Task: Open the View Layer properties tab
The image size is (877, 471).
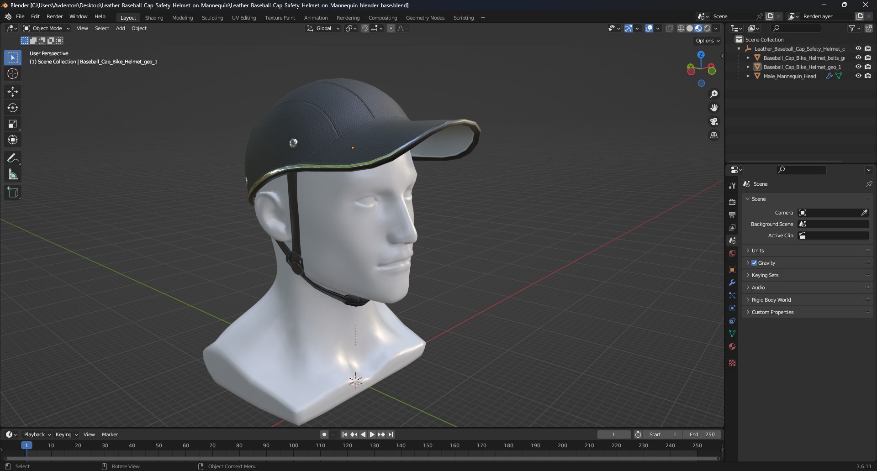Action: [732, 227]
